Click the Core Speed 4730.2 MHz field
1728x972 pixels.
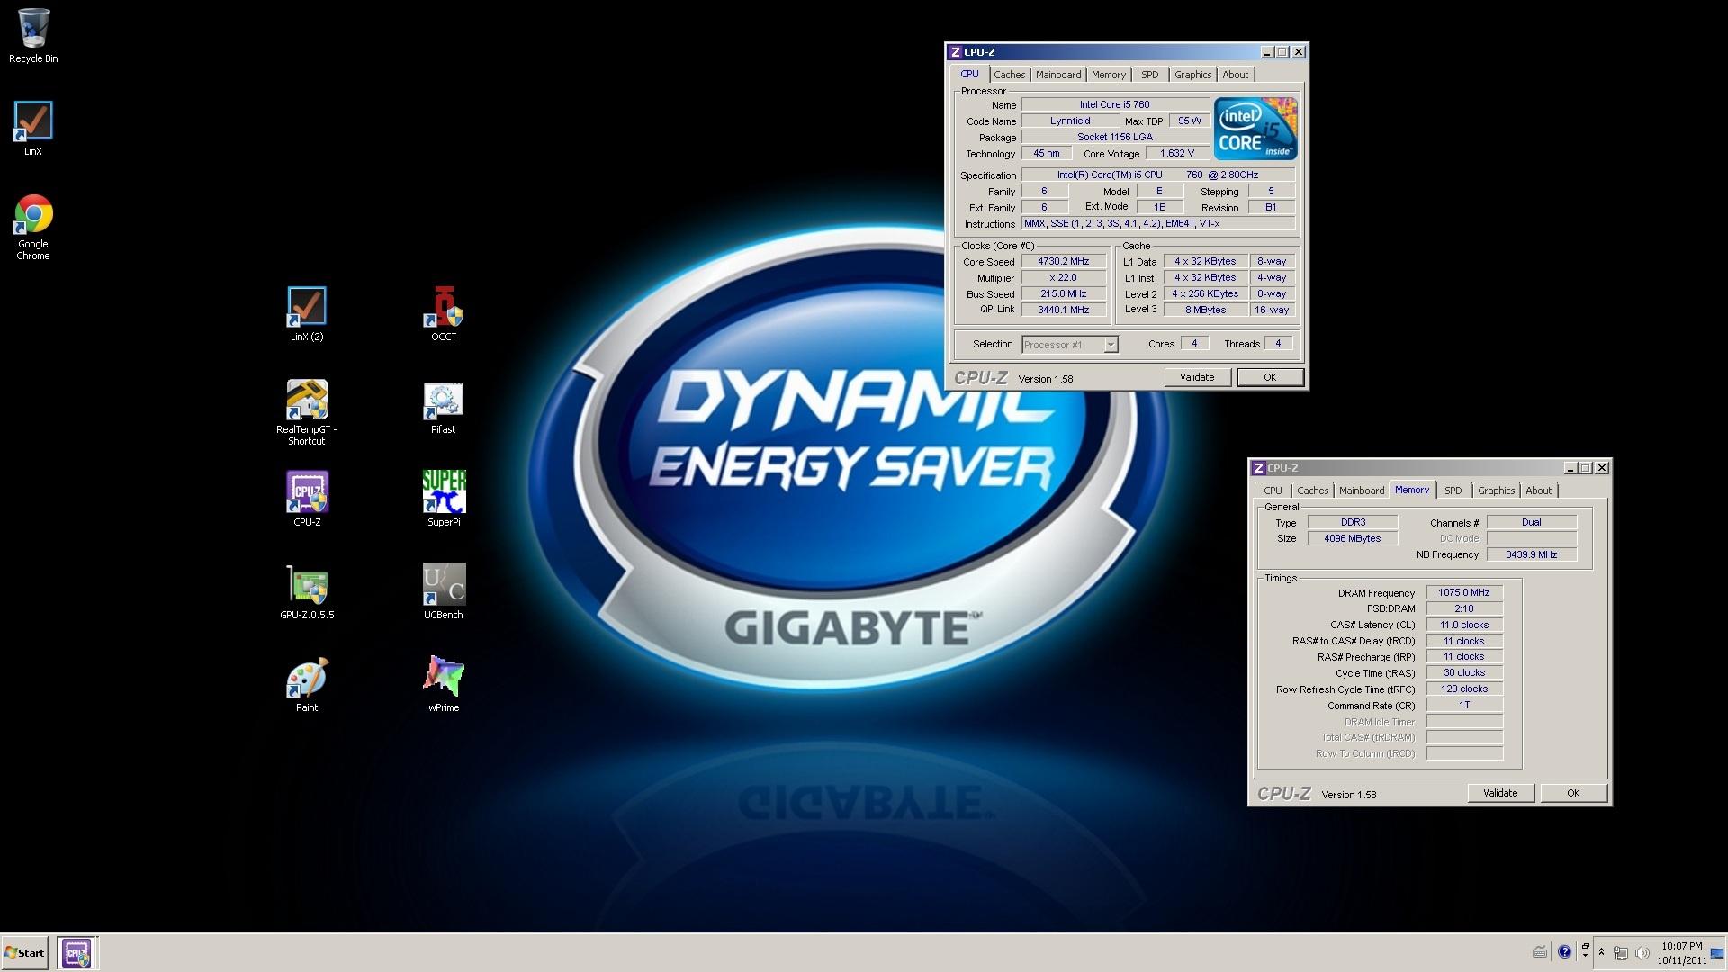tap(1063, 262)
